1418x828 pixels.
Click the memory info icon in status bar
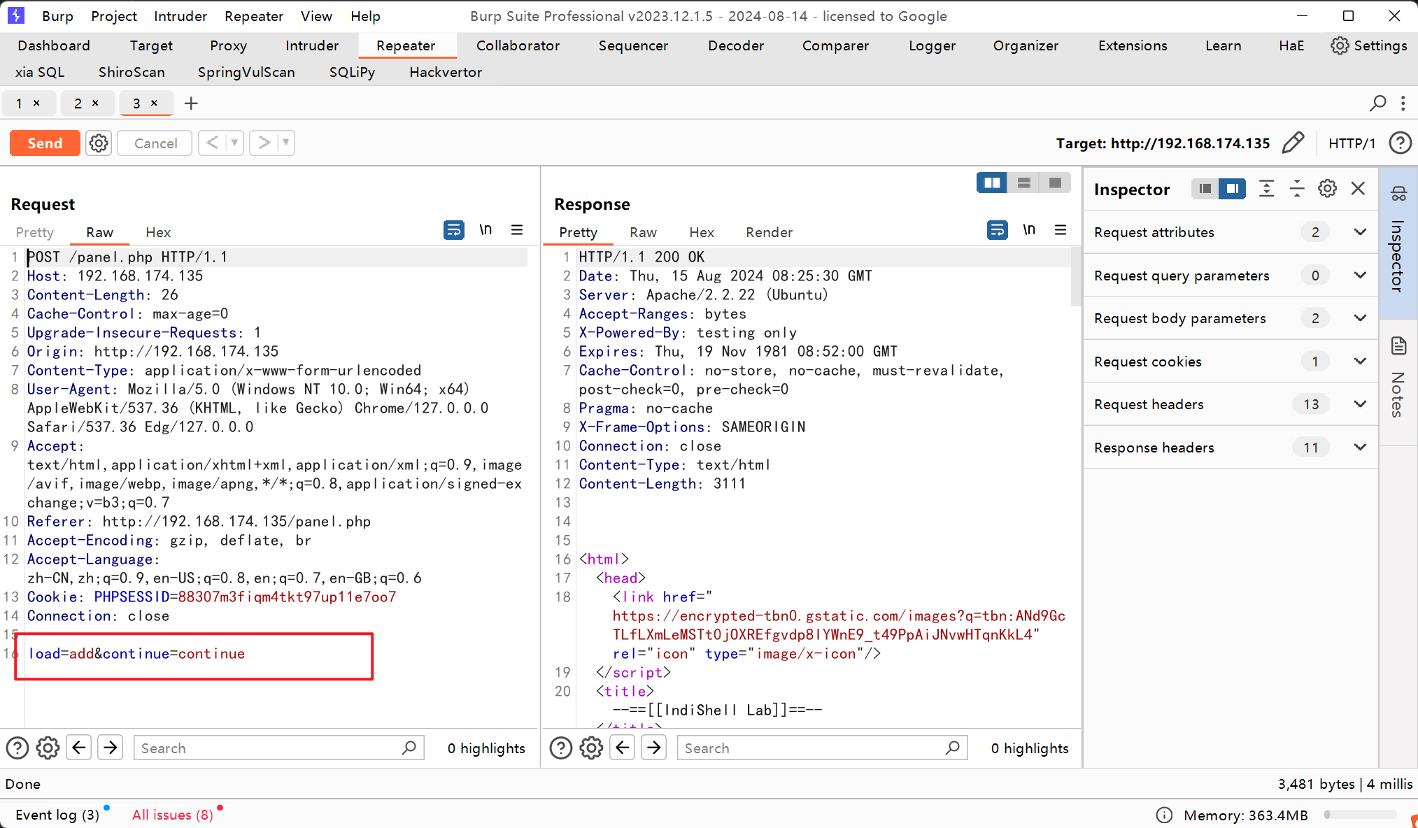1164,815
